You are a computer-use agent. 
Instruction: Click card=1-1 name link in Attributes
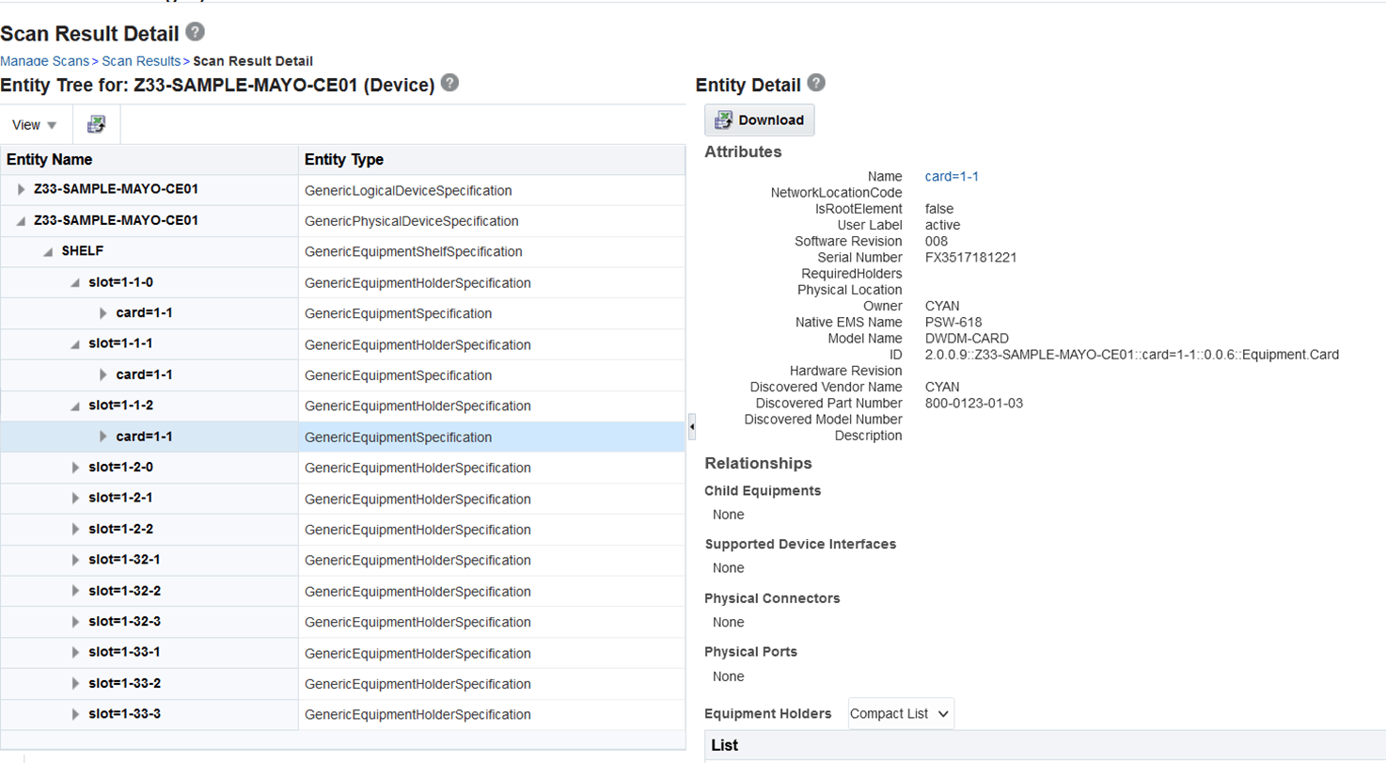953,176
